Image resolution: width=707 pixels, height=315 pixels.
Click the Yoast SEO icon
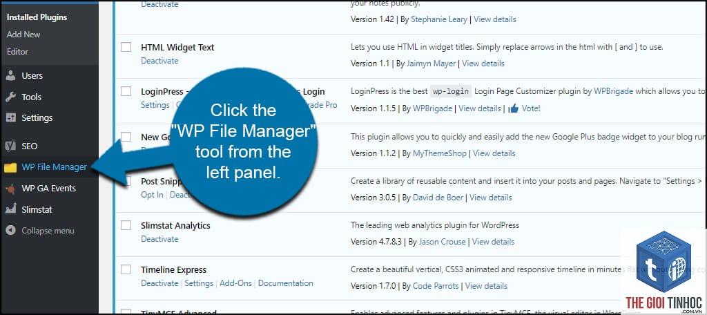[11, 146]
